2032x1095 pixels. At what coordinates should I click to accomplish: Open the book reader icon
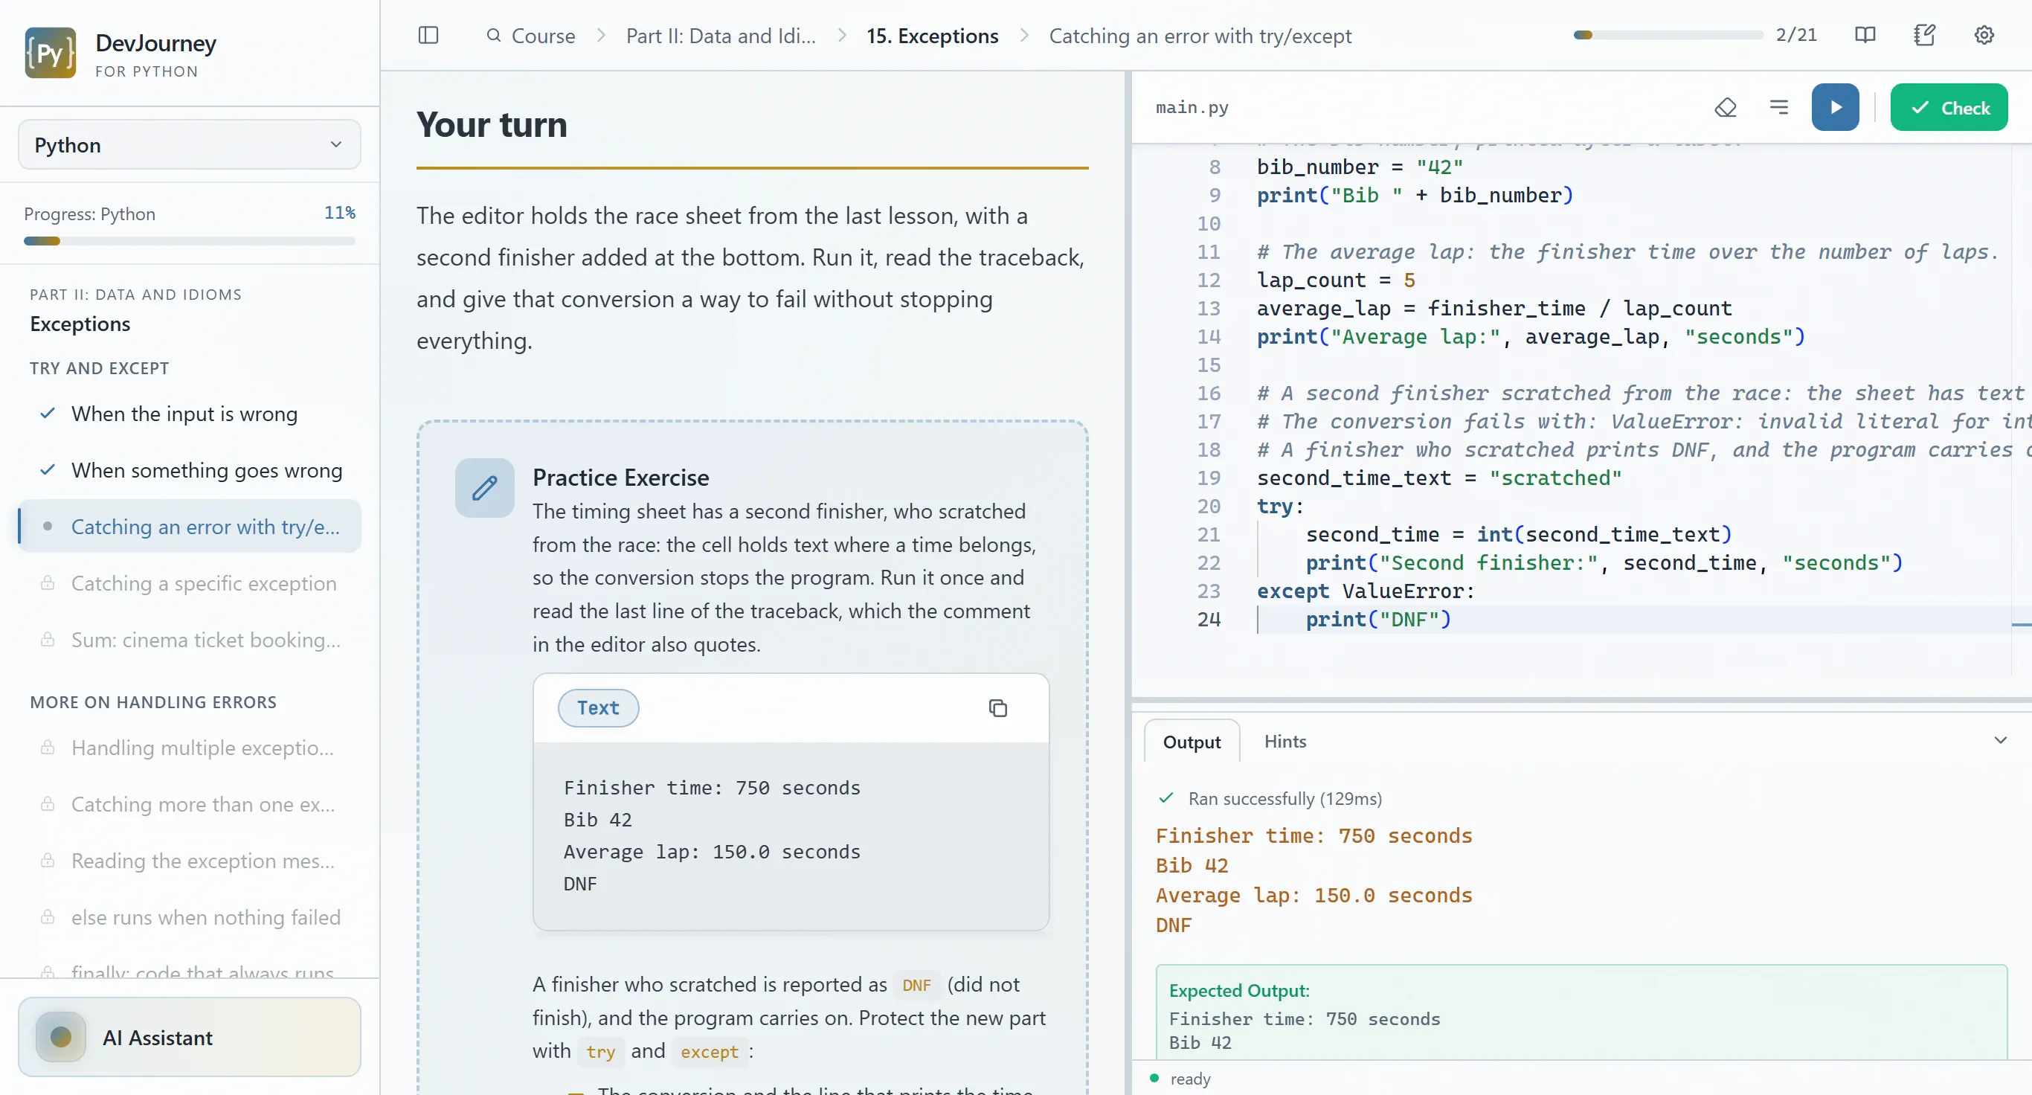pyautogui.click(x=1865, y=36)
